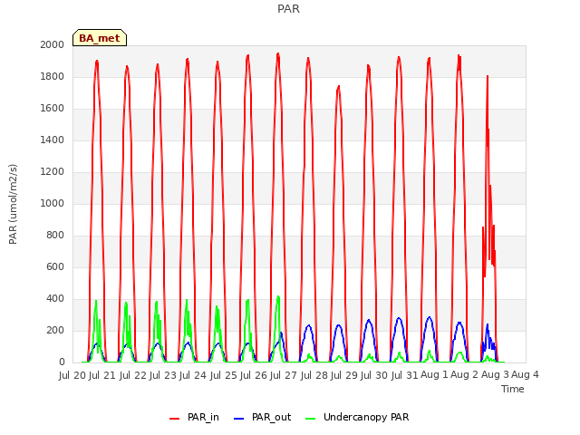
Task: Click the lowest red PAR_in peak near 1750
Action: click(x=338, y=87)
